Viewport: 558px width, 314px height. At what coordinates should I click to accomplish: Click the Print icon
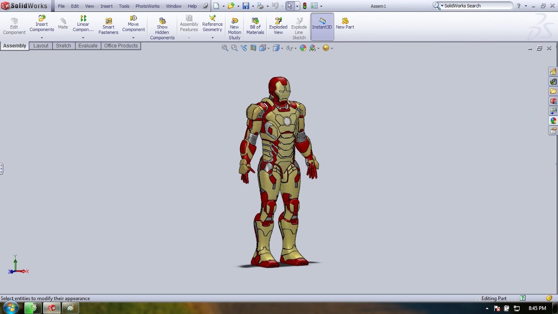pyautogui.click(x=260, y=6)
